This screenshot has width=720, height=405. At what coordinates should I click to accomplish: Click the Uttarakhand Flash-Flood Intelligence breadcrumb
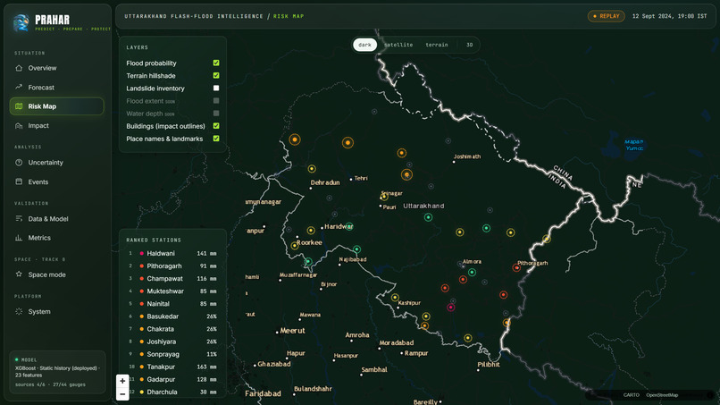194,16
